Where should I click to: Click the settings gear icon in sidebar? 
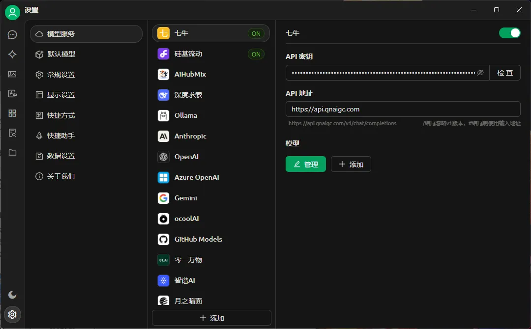click(12, 314)
